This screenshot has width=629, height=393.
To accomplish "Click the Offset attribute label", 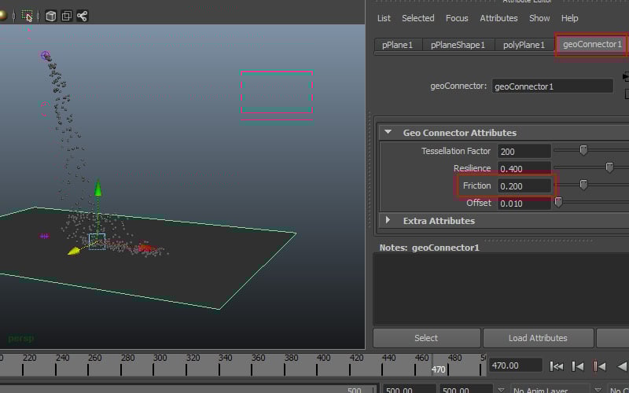I will tap(479, 203).
